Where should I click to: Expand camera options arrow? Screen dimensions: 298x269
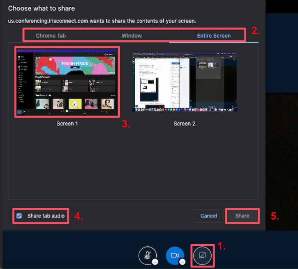point(182,262)
